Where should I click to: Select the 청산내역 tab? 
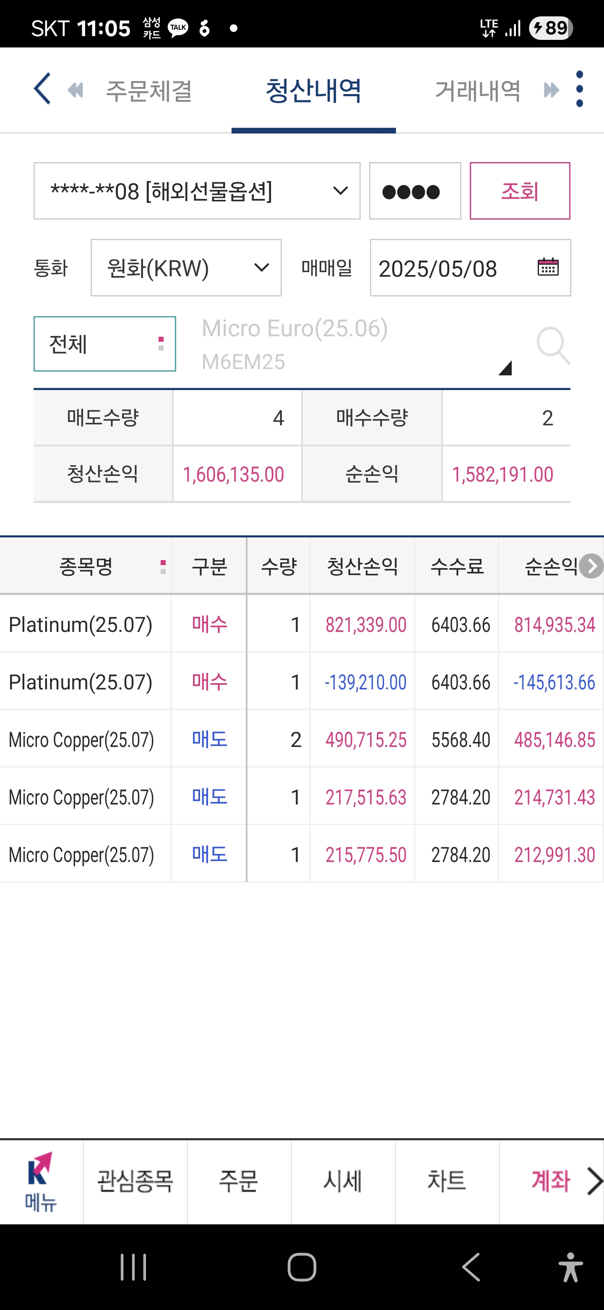pos(313,91)
